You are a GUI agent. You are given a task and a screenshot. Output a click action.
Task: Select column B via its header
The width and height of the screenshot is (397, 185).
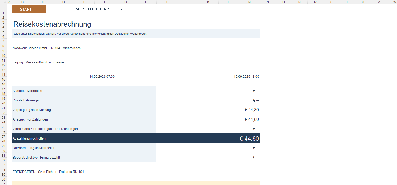coord(22,2)
